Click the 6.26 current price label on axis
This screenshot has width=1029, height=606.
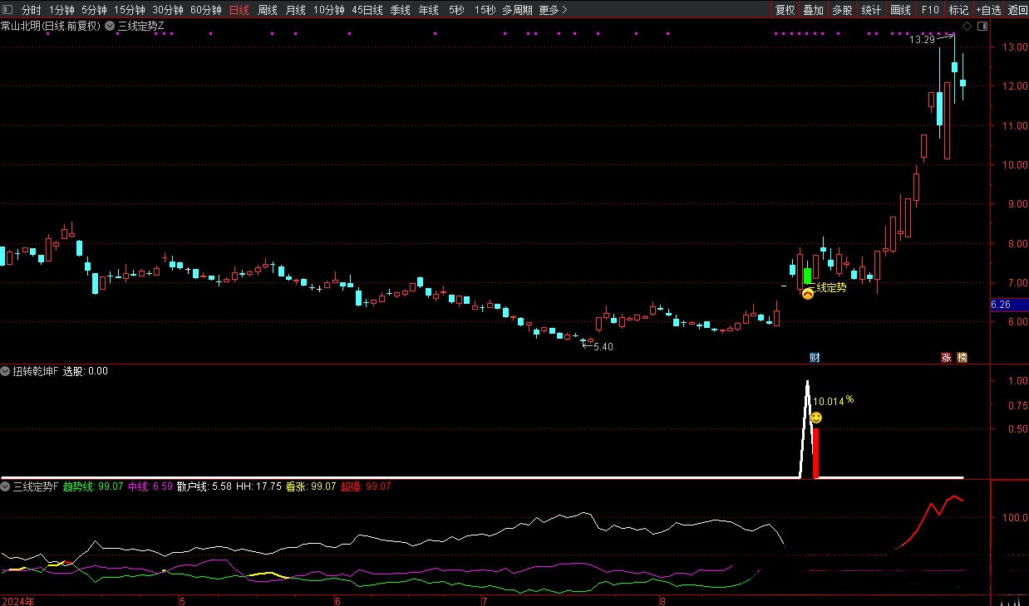click(x=1001, y=305)
